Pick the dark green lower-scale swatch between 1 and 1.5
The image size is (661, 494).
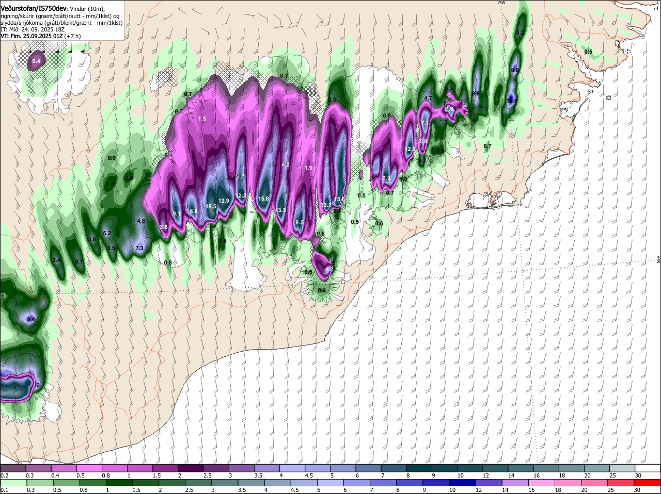119,483
